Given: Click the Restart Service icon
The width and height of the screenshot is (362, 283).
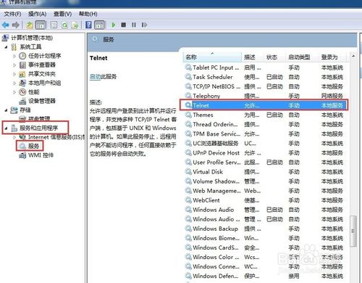Looking at the screenshot, I should click(x=144, y=25).
